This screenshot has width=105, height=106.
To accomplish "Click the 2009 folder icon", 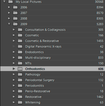I will click(15, 24).
